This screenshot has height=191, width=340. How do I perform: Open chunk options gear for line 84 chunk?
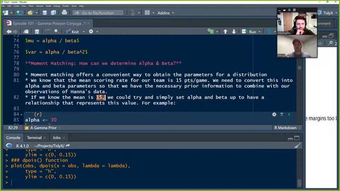pyautogui.click(x=274, y=115)
